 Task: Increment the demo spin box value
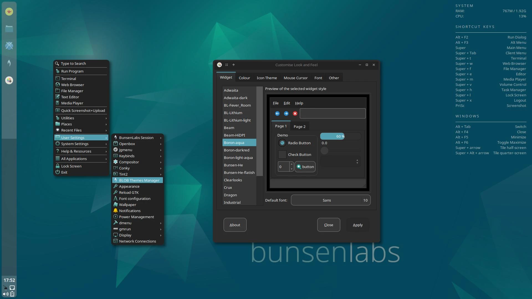point(291,164)
